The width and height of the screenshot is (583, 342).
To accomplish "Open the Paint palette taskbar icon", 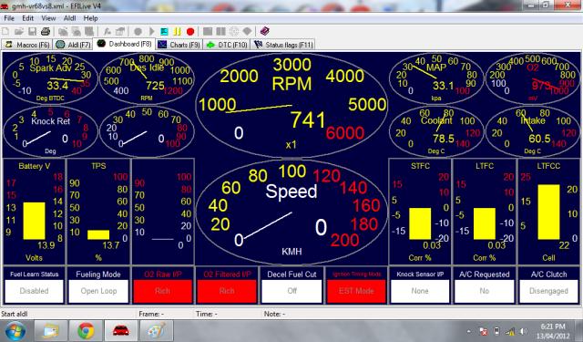I will pos(156,330).
